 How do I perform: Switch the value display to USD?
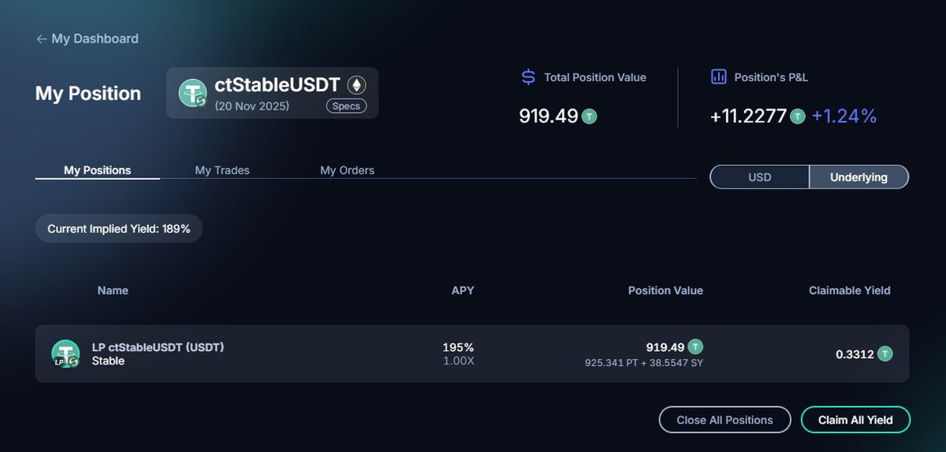(x=759, y=177)
